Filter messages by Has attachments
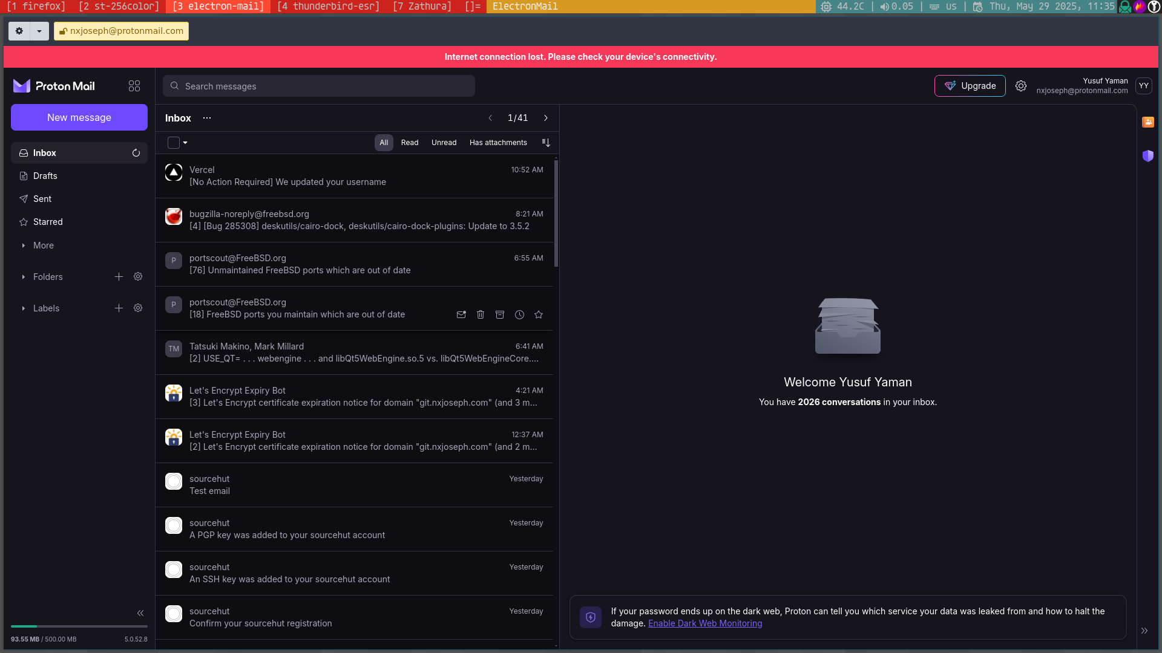Screen dimensions: 1162x653 point(498,143)
